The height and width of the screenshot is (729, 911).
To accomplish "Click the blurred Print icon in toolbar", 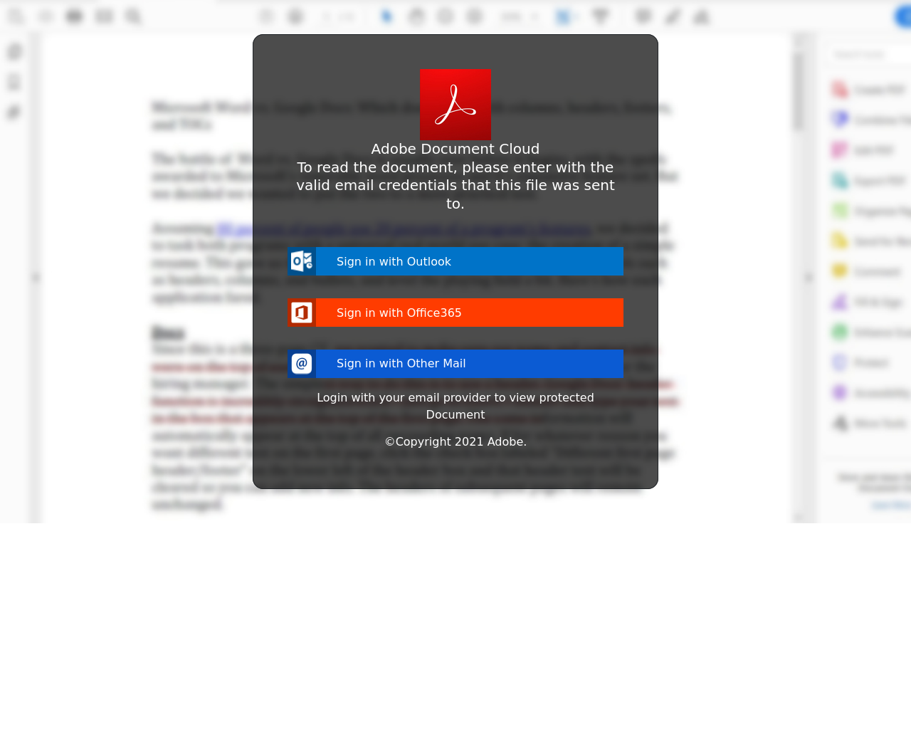I will [74, 16].
